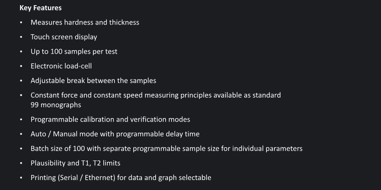Click 'Up to 100 samples per test'
Image resolution: width=381 pixels, height=190 pixels.
click(74, 52)
